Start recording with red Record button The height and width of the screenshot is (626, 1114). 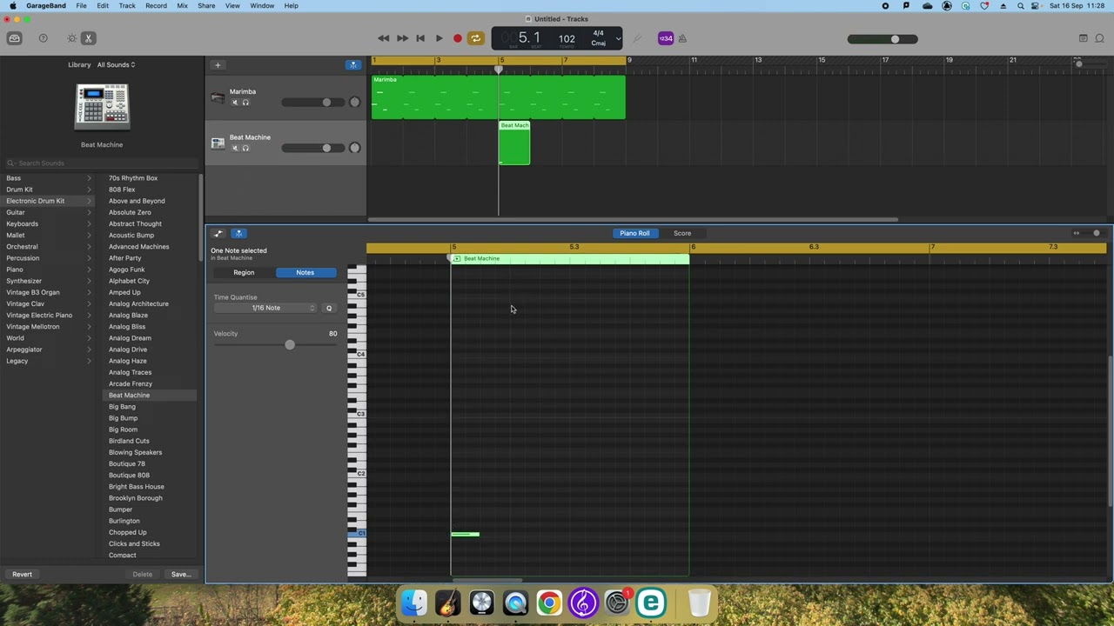(457, 38)
